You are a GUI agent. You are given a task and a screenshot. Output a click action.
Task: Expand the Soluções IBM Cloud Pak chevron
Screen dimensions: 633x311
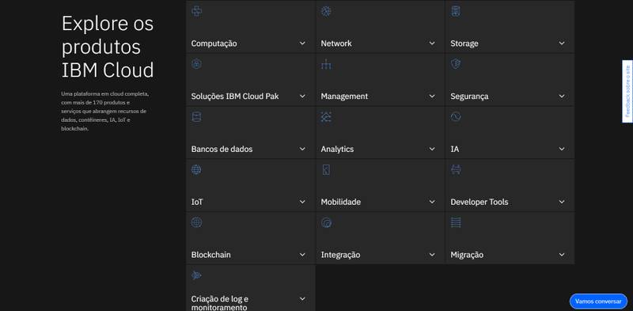tap(302, 96)
